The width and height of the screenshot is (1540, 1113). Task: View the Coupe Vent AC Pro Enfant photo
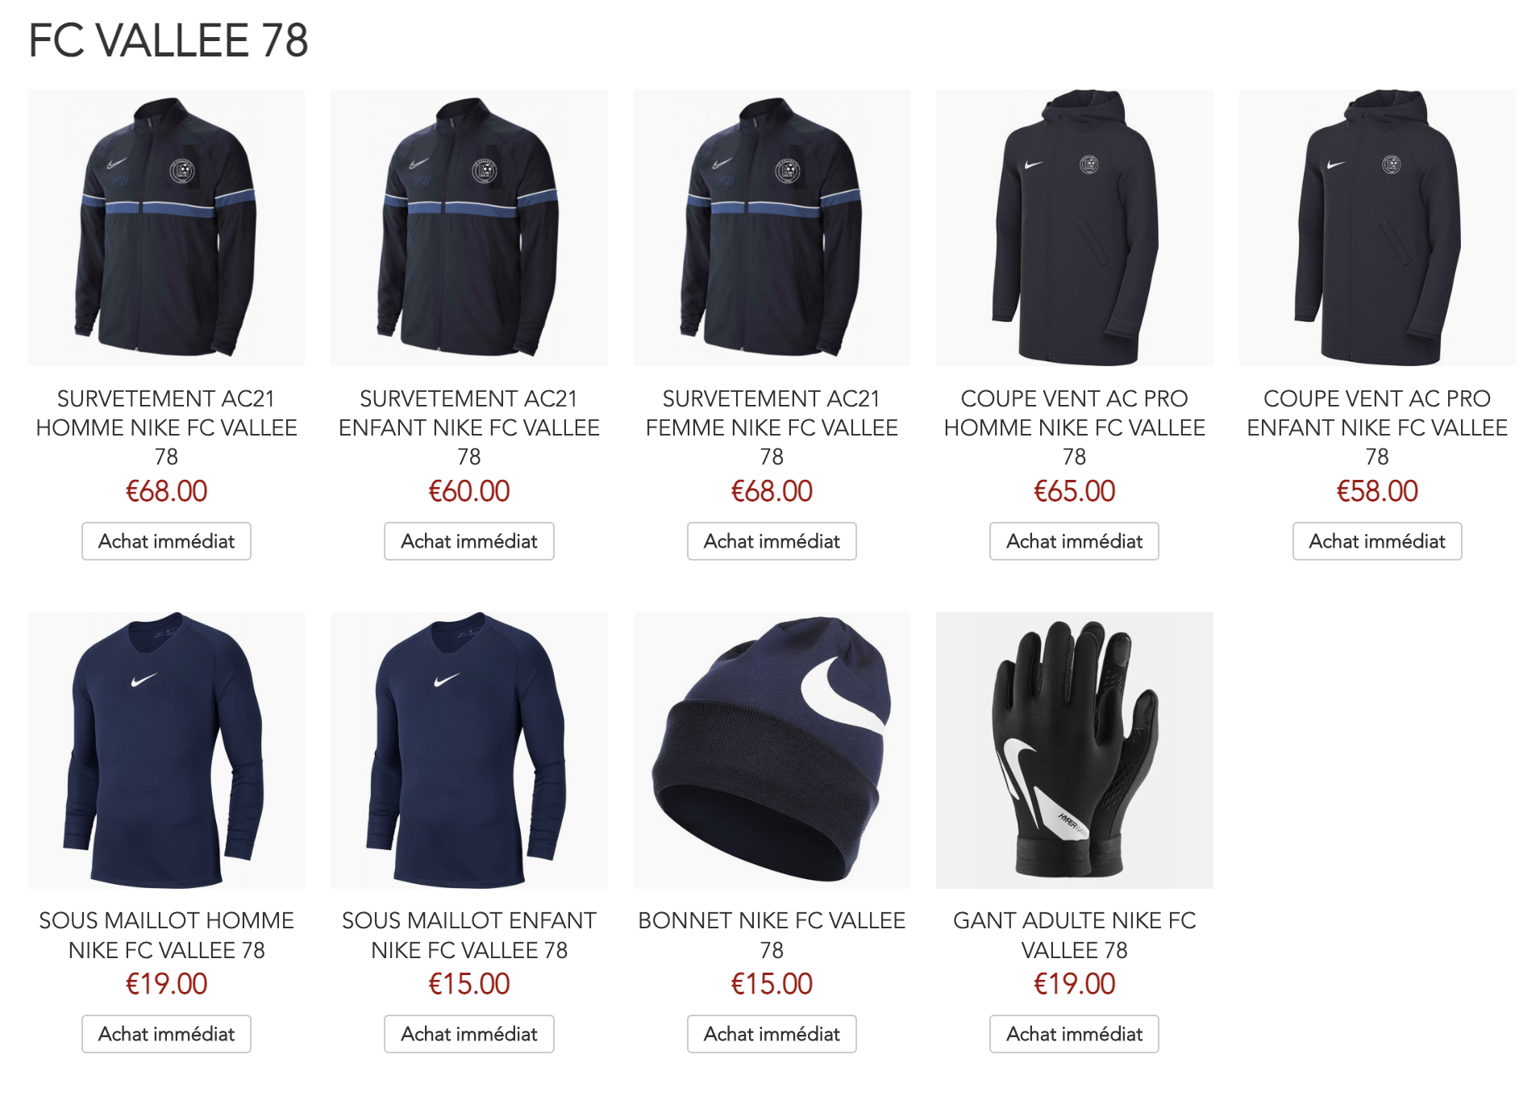(x=1377, y=227)
